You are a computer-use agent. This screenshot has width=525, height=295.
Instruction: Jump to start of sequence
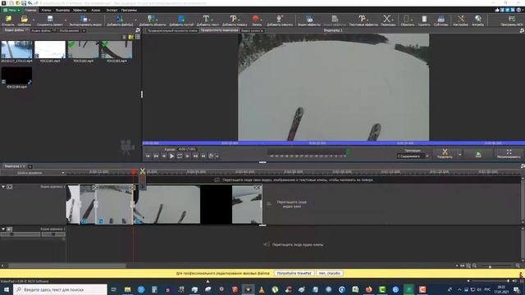(x=148, y=156)
